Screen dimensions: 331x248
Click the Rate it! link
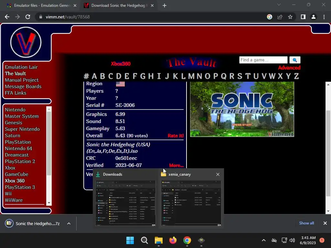click(176, 136)
